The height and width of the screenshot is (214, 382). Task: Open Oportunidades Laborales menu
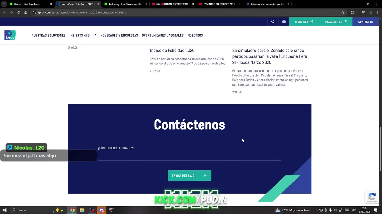point(163,35)
